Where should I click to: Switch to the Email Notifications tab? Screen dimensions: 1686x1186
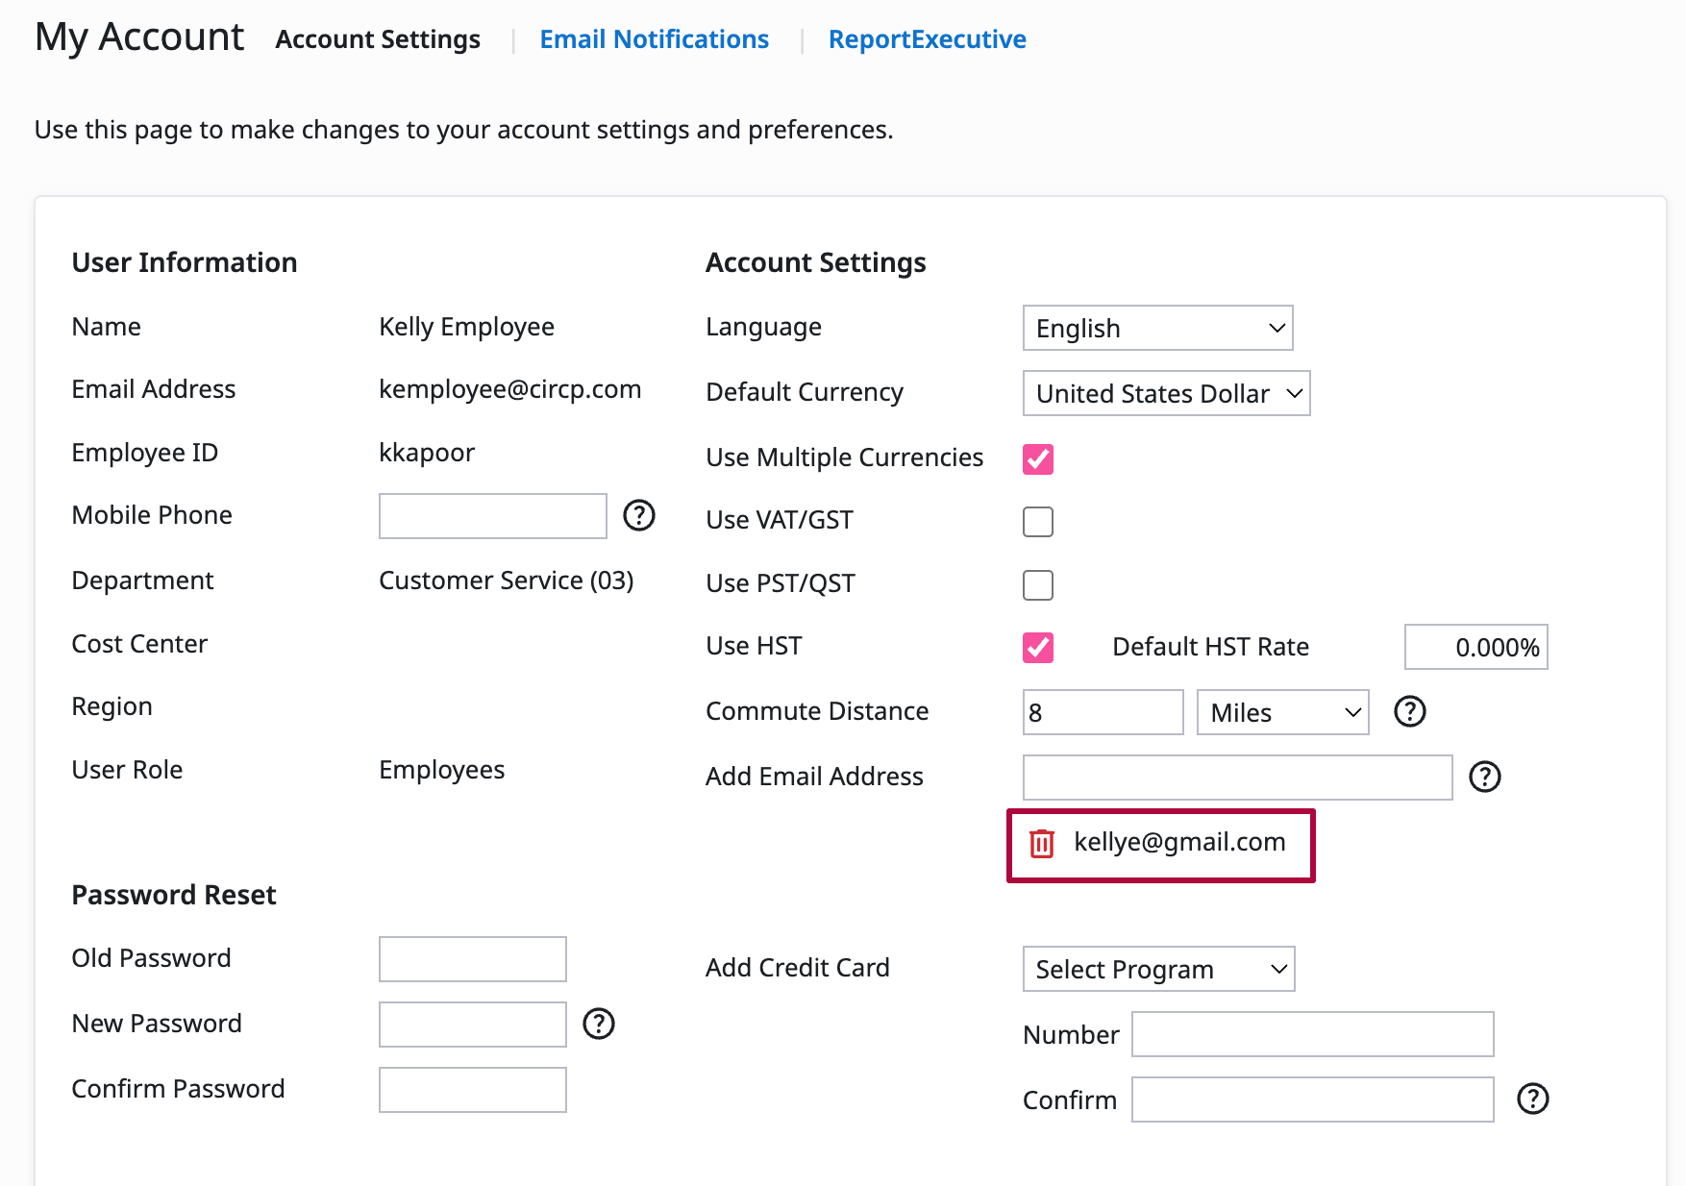click(654, 39)
